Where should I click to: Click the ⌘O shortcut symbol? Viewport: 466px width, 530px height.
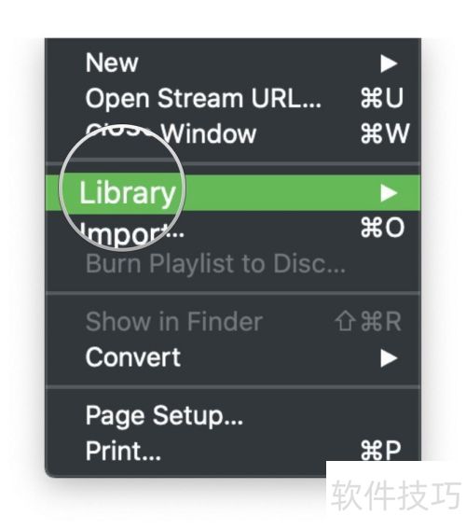(x=382, y=228)
